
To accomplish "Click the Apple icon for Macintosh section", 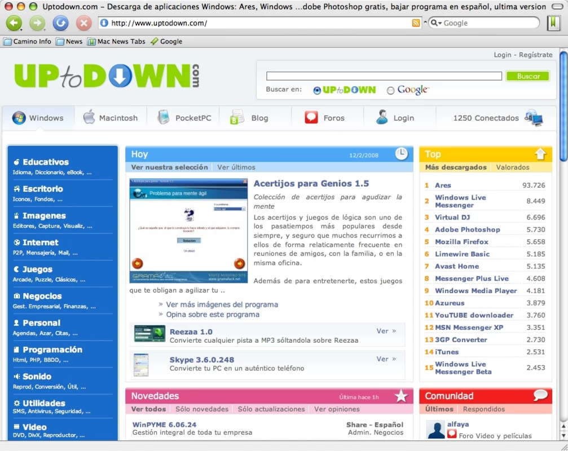I will (x=89, y=117).
